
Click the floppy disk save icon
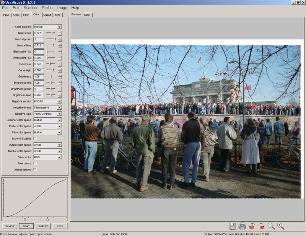tap(233, 226)
